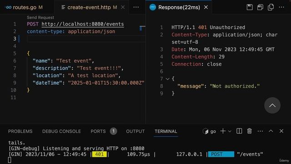Click the POST method keyword on line 1
The width and height of the screenshot is (291, 164).
33,24
